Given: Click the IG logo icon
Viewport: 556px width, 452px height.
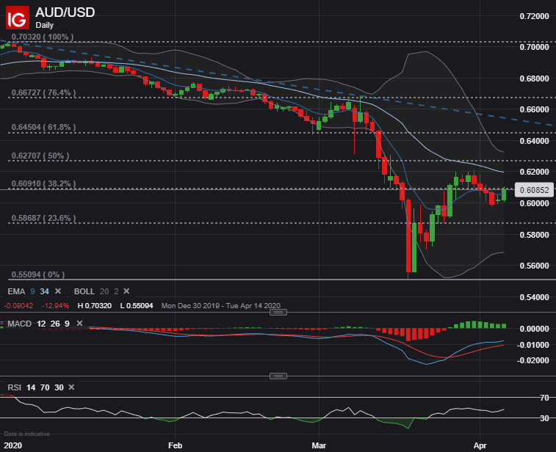Looking at the screenshot, I should [16, 16].
